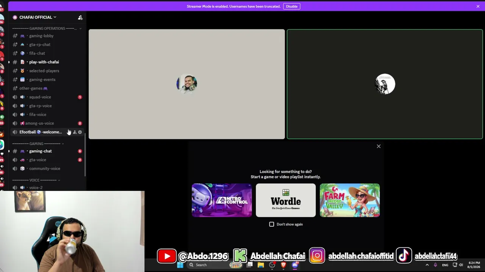
Task: Click the invite people icon beside CHAFAI OFFICIAL
Action: [80, 17]
